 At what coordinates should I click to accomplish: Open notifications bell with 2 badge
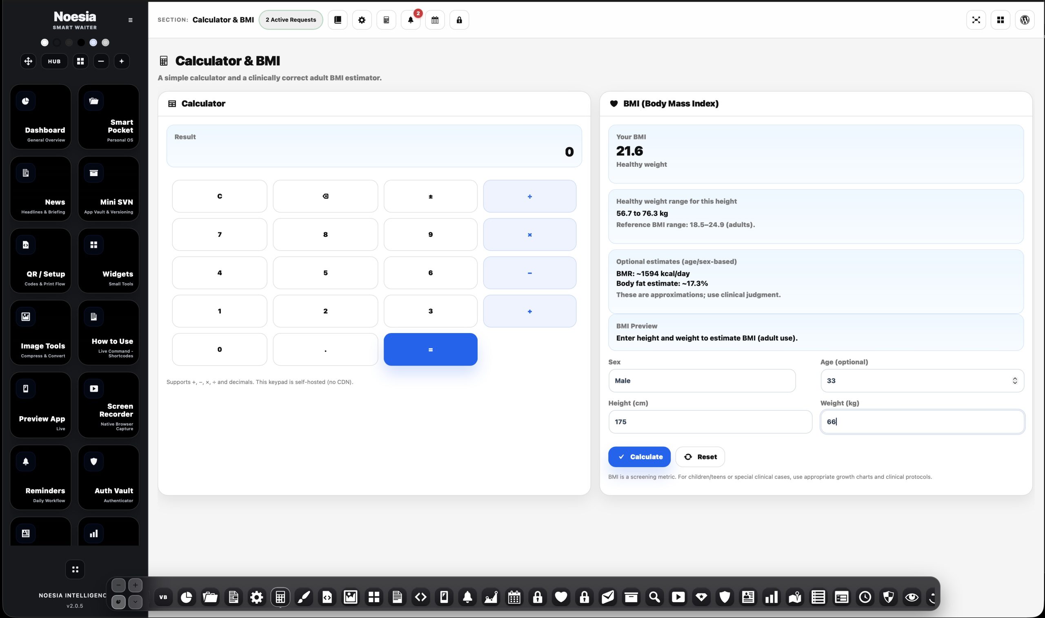click(x=410, y=20)
